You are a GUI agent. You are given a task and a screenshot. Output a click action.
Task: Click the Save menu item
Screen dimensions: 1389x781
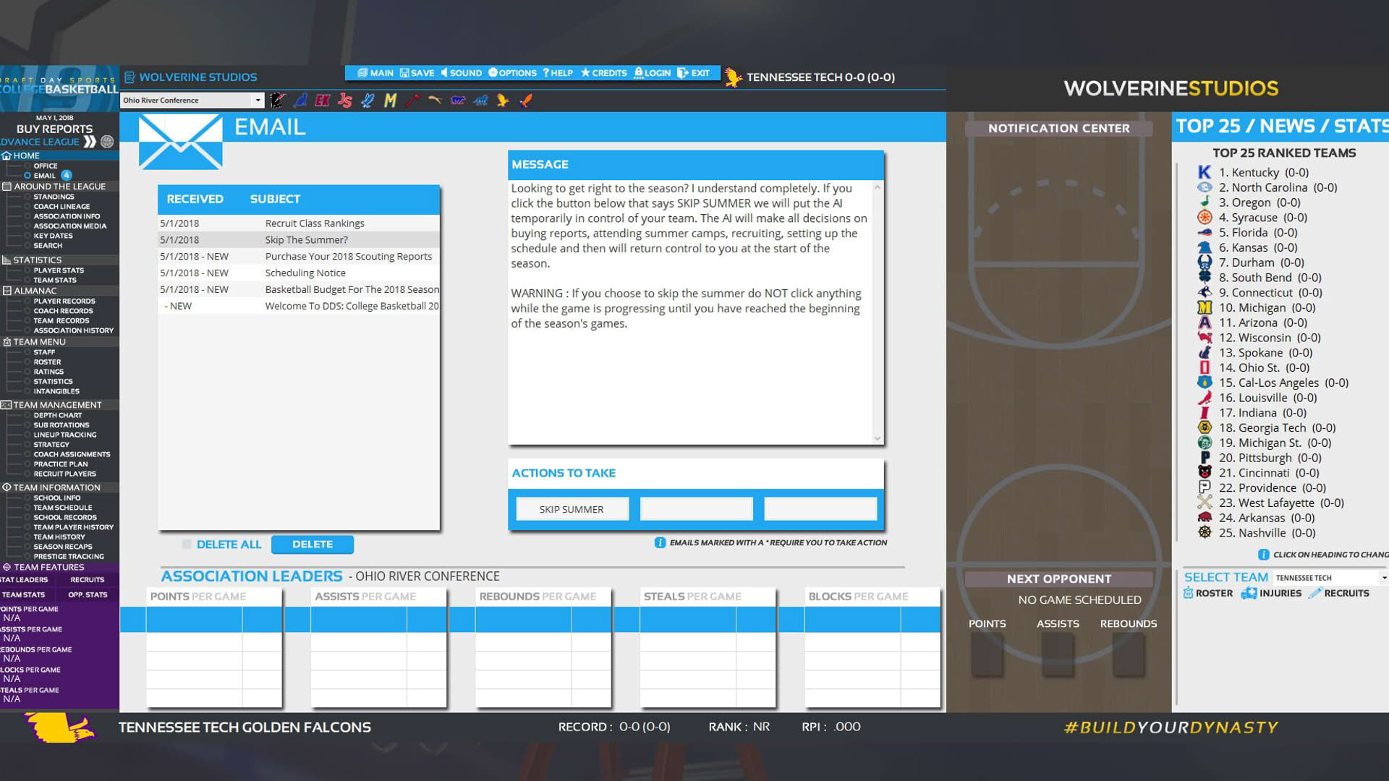[417, 73]
